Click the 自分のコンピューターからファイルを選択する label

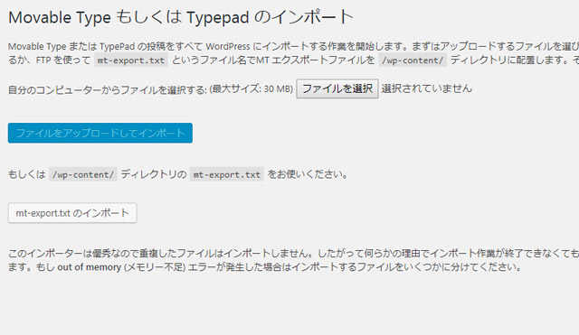pyautogui.click(x=108, y=89)
